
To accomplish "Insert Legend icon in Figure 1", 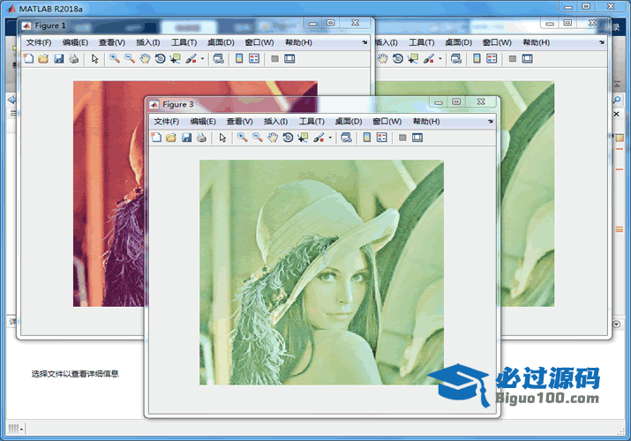I will pos(254,59).
